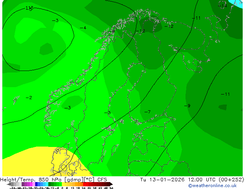Screen dimensions: 245x189
Task: Click the 'CFS' model label
Action: point(102,179)
